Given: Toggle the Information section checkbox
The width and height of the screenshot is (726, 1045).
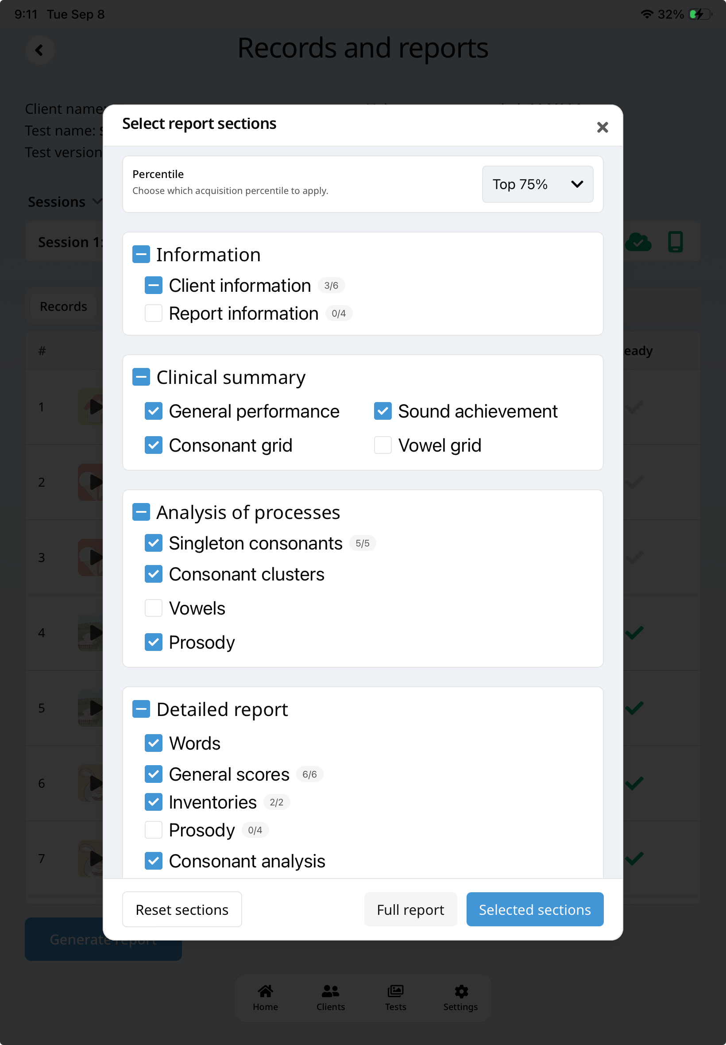Looking at the screenshot, I should [x=141, y=254].
